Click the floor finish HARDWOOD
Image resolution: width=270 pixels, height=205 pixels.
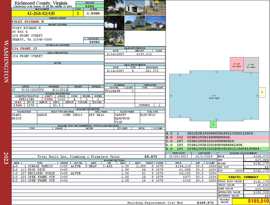[x=122, y=118]
